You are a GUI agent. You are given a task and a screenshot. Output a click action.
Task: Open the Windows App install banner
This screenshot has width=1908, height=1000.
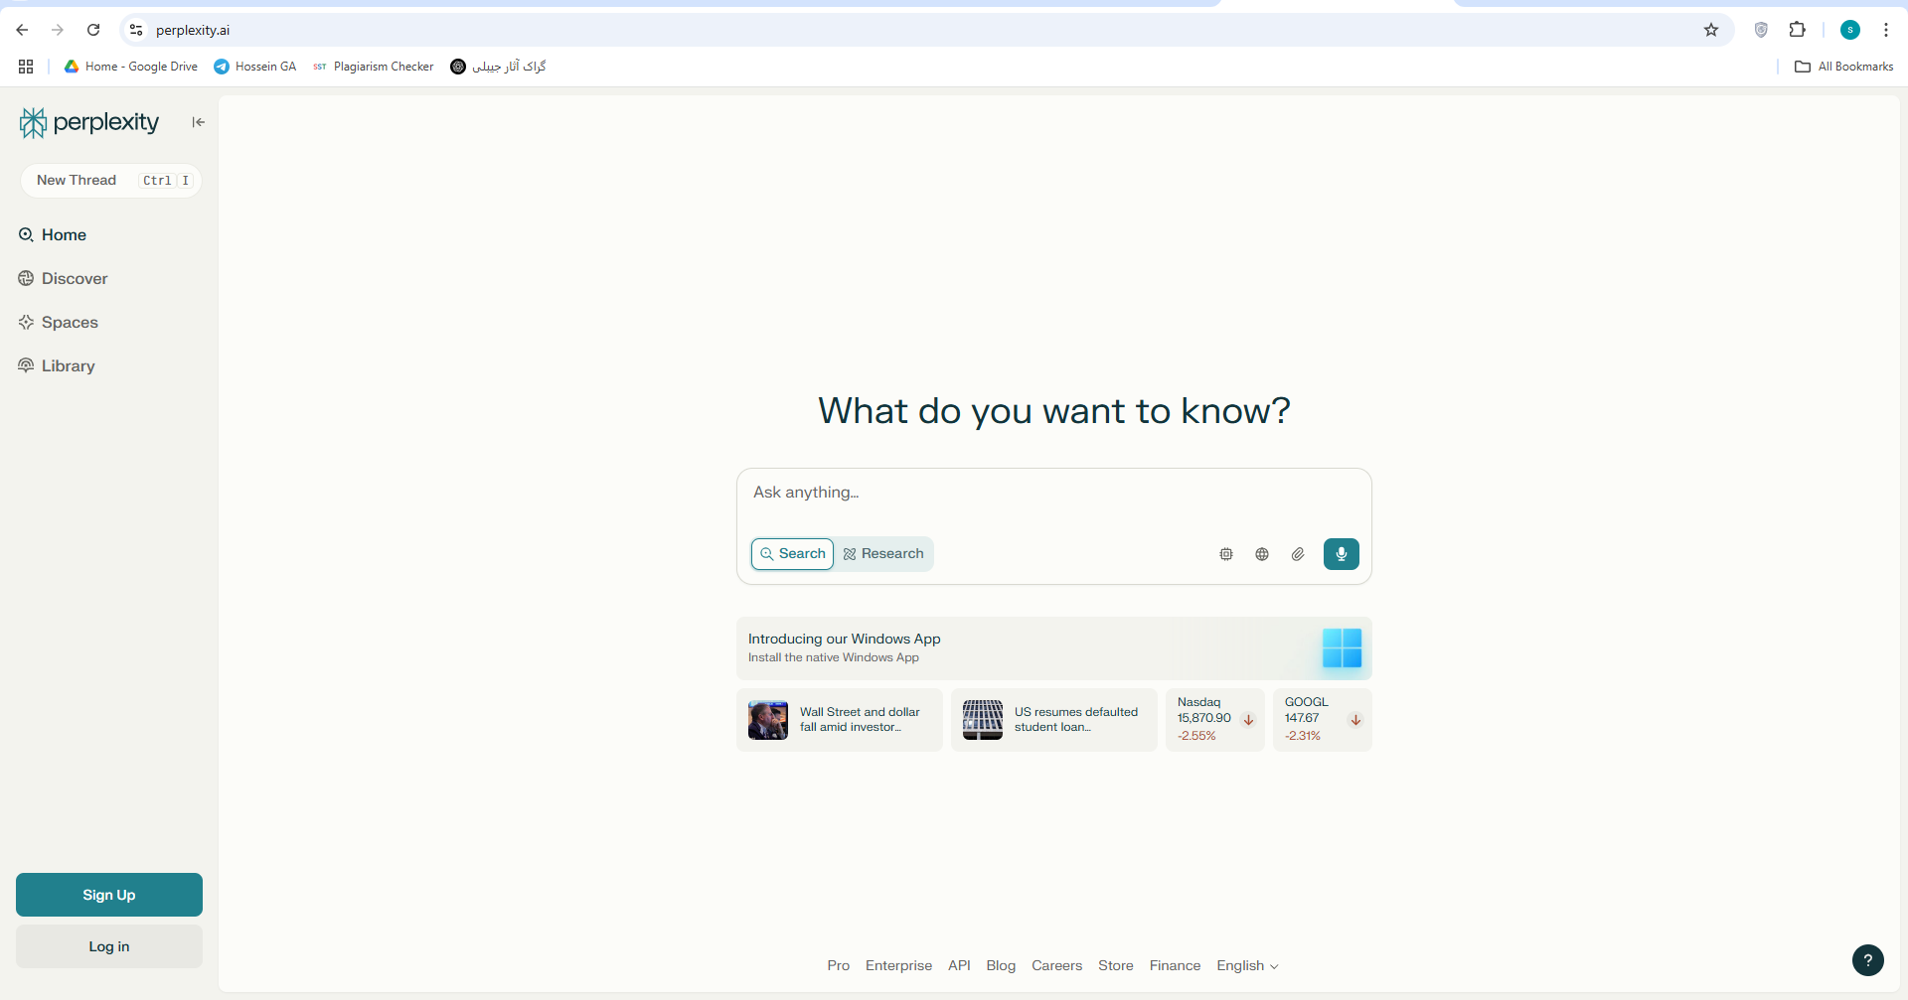1053,647
